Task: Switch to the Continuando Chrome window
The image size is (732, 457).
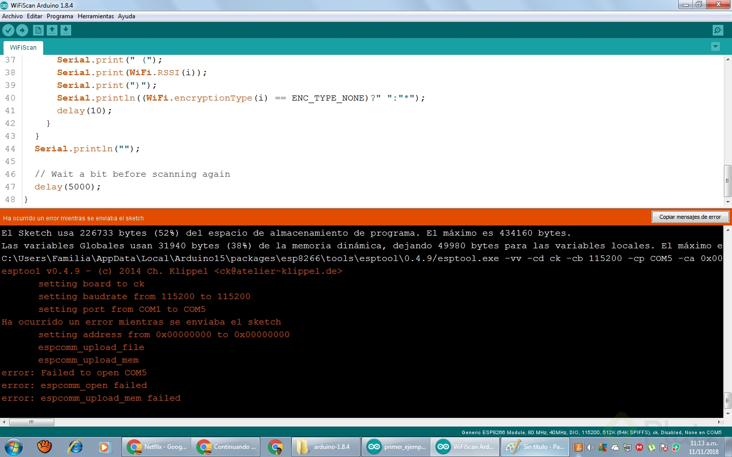Action: pyautogui.click(x=226, y=447)
